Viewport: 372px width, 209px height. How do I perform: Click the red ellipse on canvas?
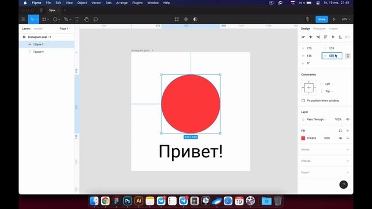tap(191, 104)
